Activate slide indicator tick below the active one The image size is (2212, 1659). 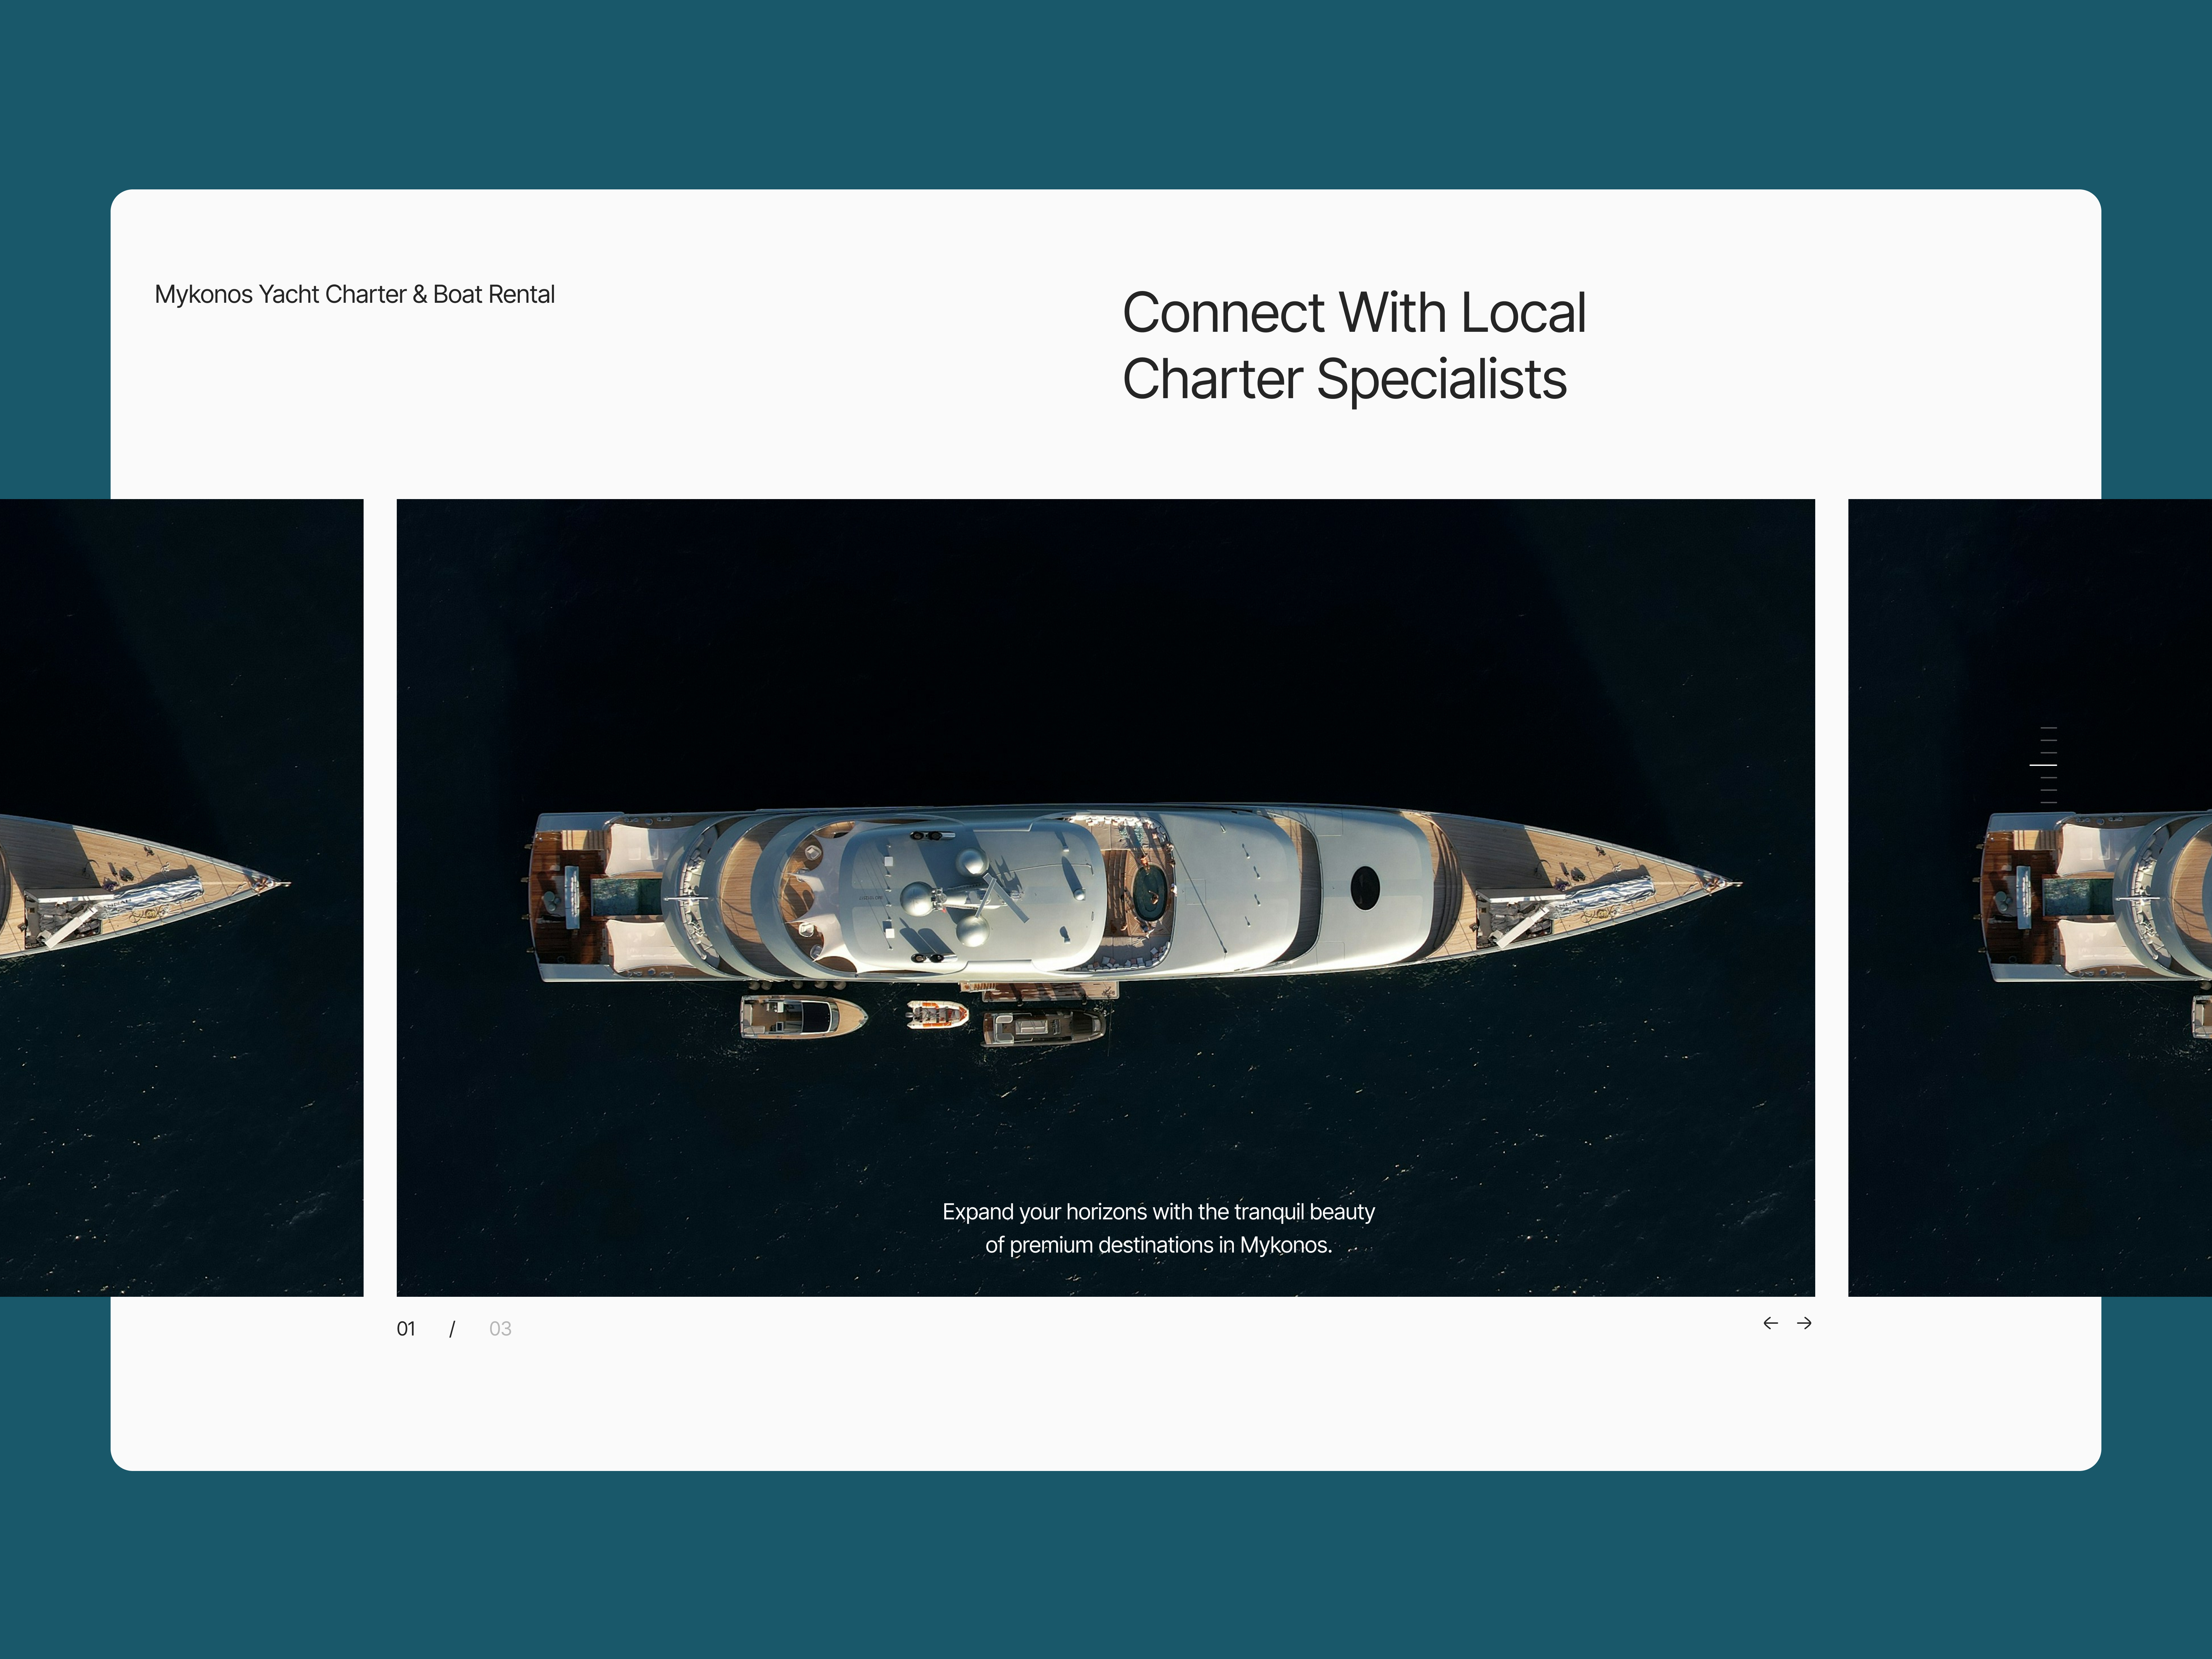coord(2049,778)
